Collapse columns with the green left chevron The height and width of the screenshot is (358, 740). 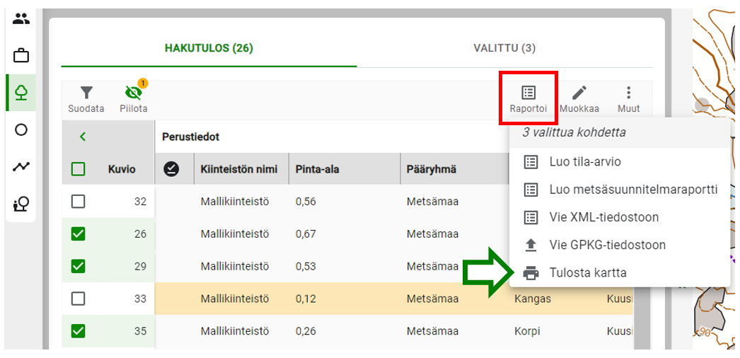(x=83, y=137)
